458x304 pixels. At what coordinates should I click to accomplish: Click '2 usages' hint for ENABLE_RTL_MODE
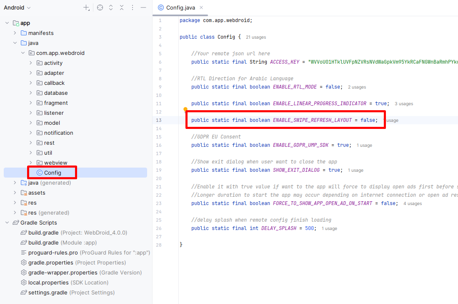click(357, 87)
